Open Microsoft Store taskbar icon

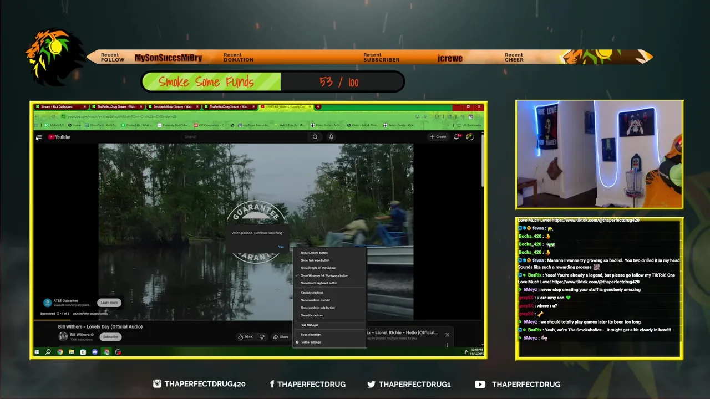pos(83,352)
